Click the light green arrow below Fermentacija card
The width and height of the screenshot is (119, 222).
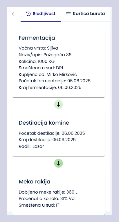point(58,105)
